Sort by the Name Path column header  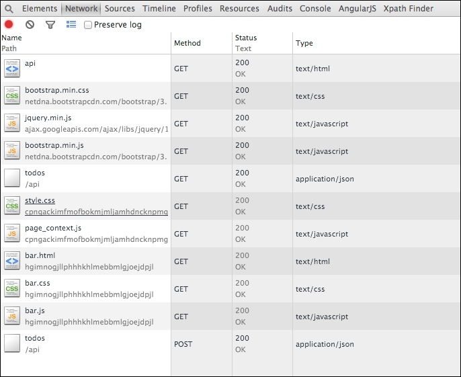[x=85, y=43]
